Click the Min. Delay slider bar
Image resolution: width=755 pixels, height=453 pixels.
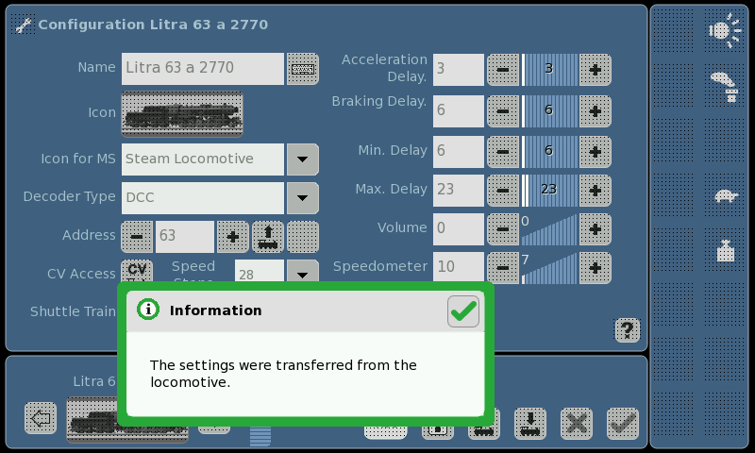[x=549, y=152]
